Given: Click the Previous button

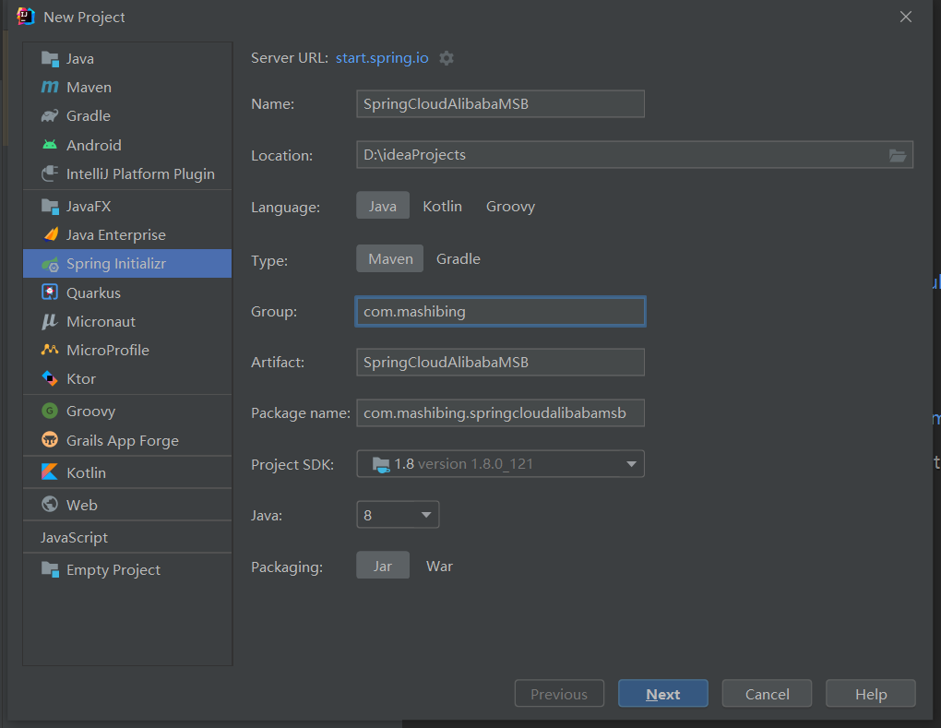Looking at the screenshot, I should 559,694.
